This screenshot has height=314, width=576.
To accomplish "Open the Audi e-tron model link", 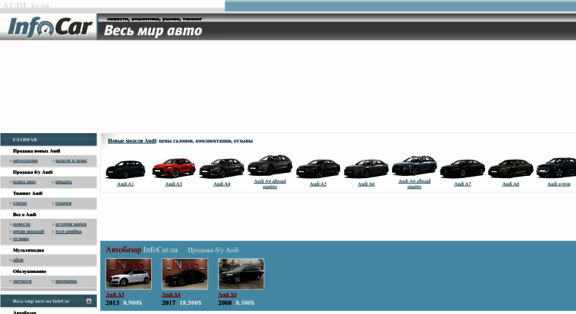I will (559, 184).
